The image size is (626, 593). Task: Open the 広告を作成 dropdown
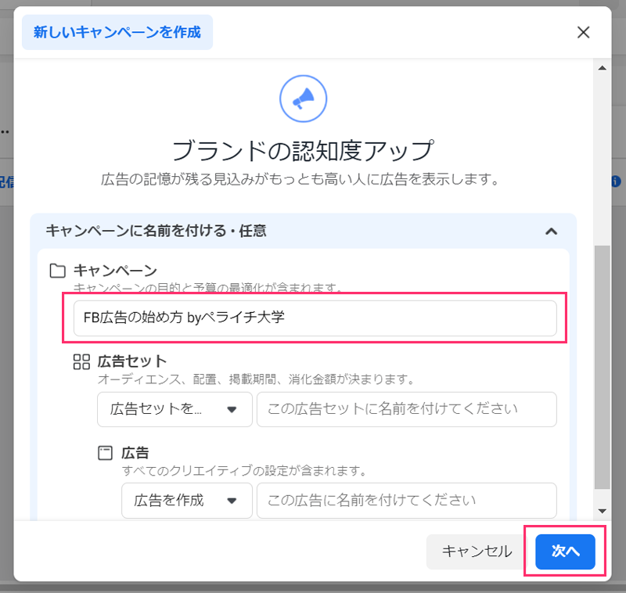tap(186, 500)
